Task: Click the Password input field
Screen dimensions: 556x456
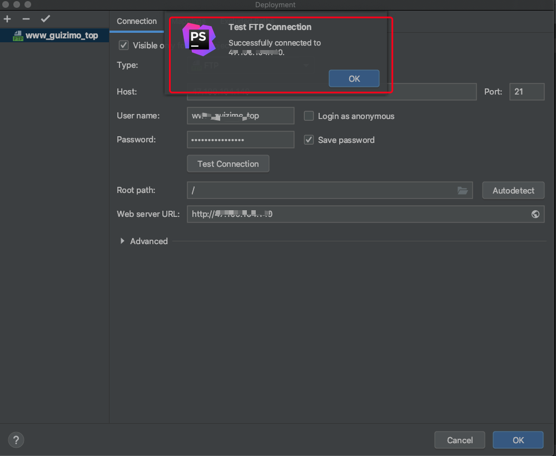Action: pyautogui.click(x=240, y=140)
